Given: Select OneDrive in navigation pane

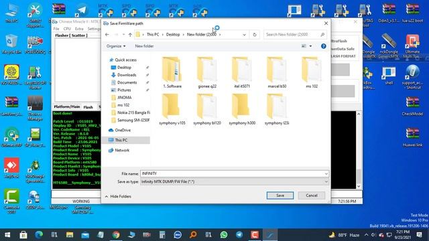Looking at the screenshot, I should click(123, 130).
